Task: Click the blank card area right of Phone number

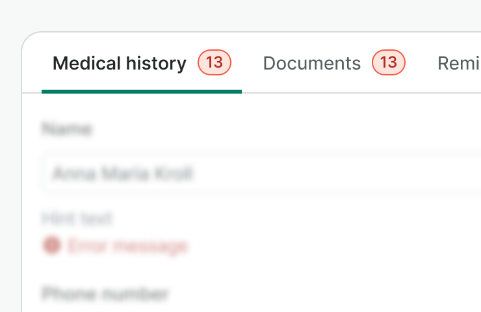Action: pyautogui.click(x=338, y=294)
